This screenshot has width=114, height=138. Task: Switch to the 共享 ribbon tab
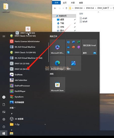coord(73,3)
